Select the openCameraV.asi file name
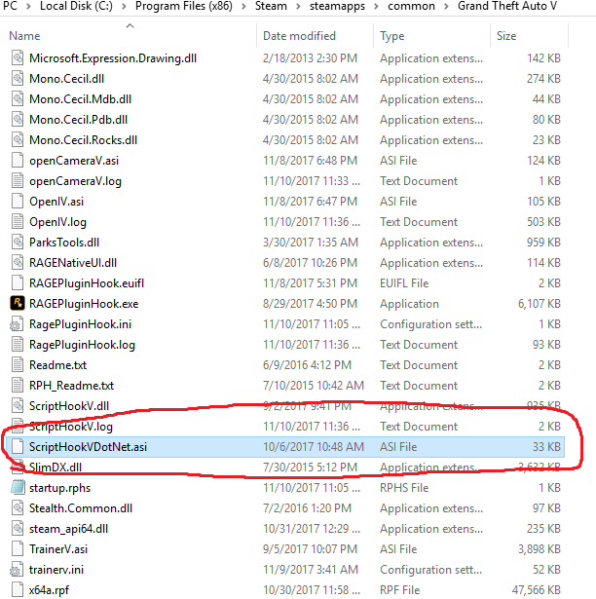The height and width of the screenshot is (599, 596). tap(74, 161)
